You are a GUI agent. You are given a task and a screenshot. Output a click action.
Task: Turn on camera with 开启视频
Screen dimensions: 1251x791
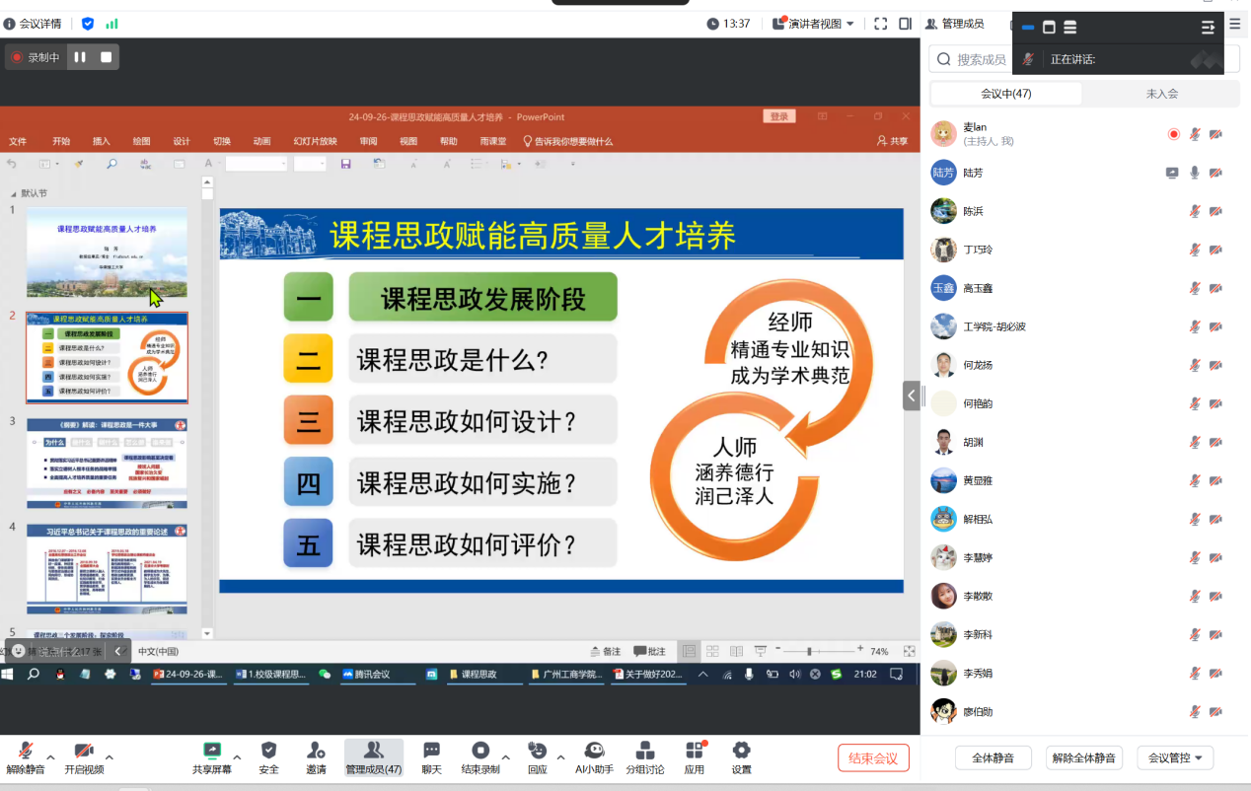tap(84, 756)
